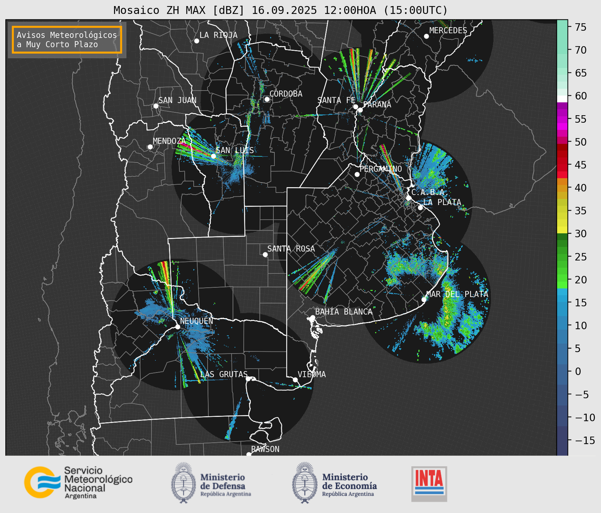This screenshot has width=601, height=513.
Task: Click the 0 label on the dBZ scale
Action: [577, 371]
